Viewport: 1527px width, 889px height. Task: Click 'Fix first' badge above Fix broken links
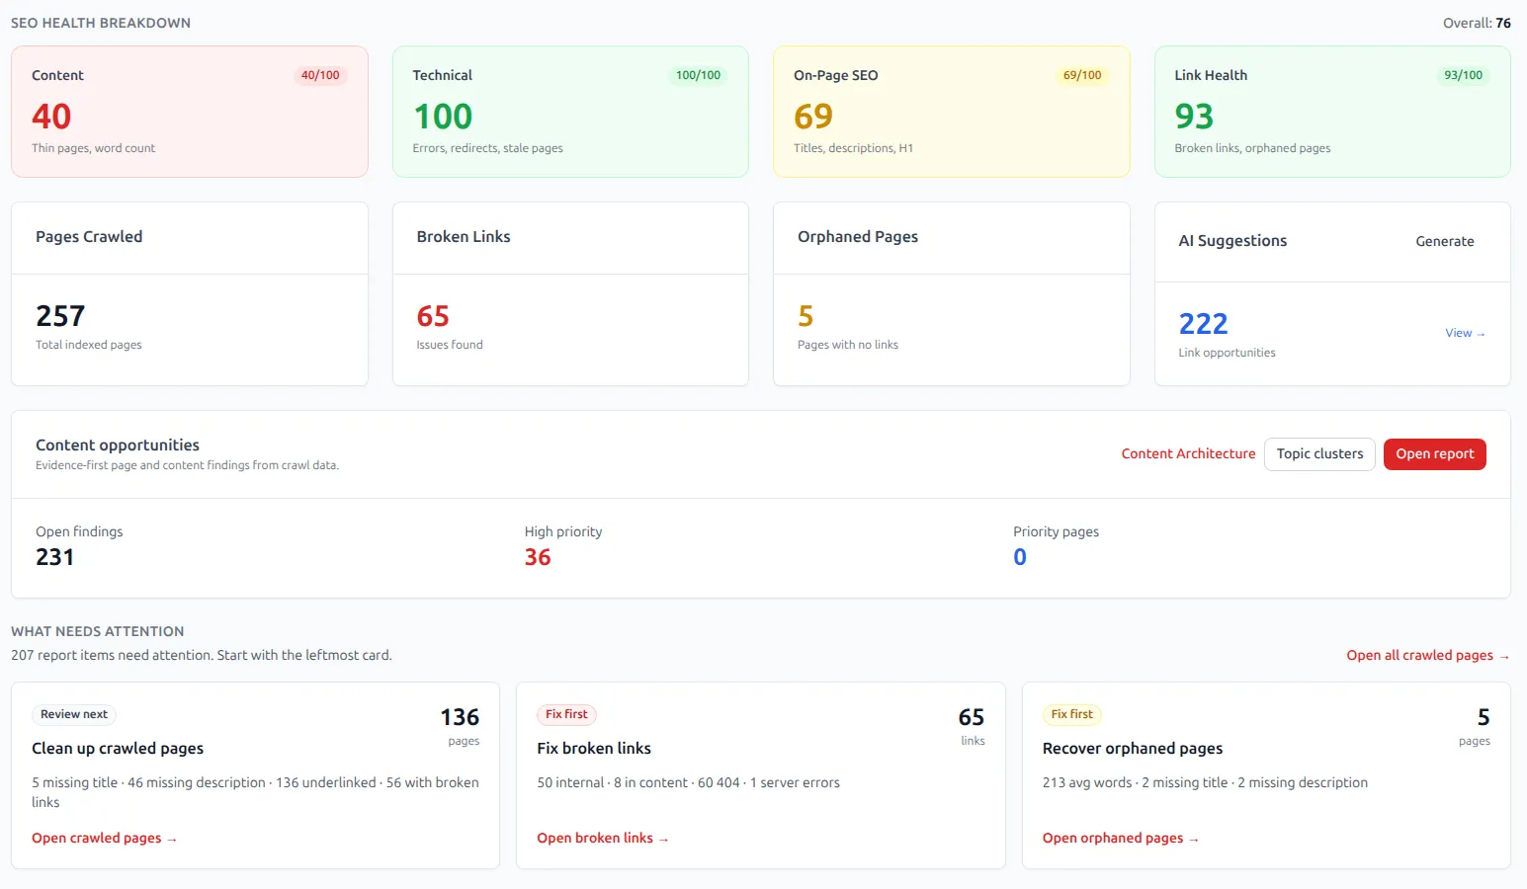pos(566,714)
